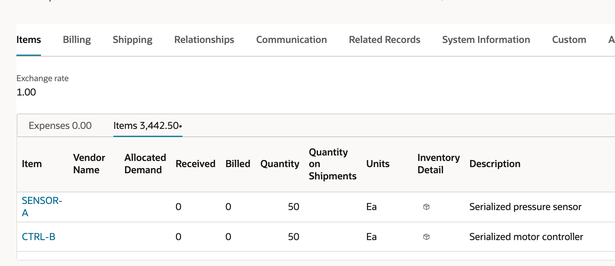This screenshot has width=615, height=266.
Task: Switch to the Billing tab
Action: pyautogui.click(x=77, y=40)
